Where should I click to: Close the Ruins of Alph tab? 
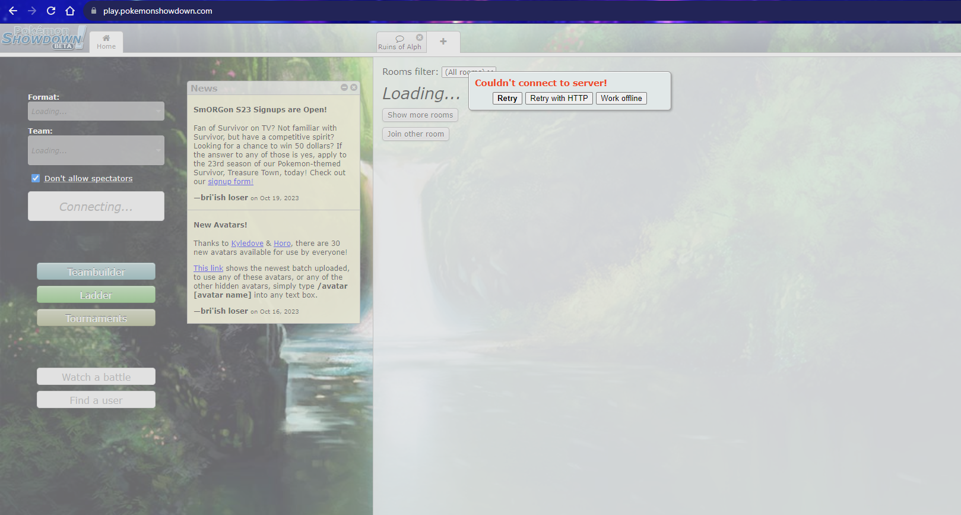pos(420,37)
